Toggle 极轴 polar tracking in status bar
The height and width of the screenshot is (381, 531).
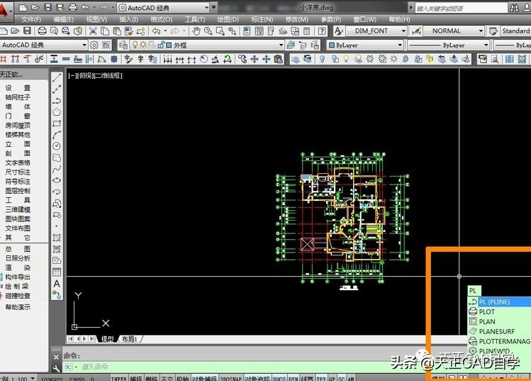(x=182, y=378)
